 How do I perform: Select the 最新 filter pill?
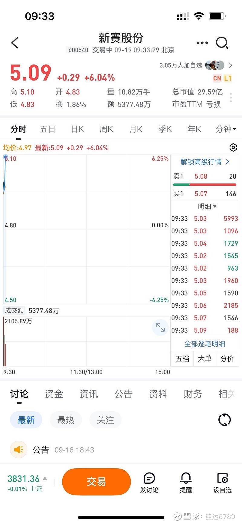coord(26,420)
